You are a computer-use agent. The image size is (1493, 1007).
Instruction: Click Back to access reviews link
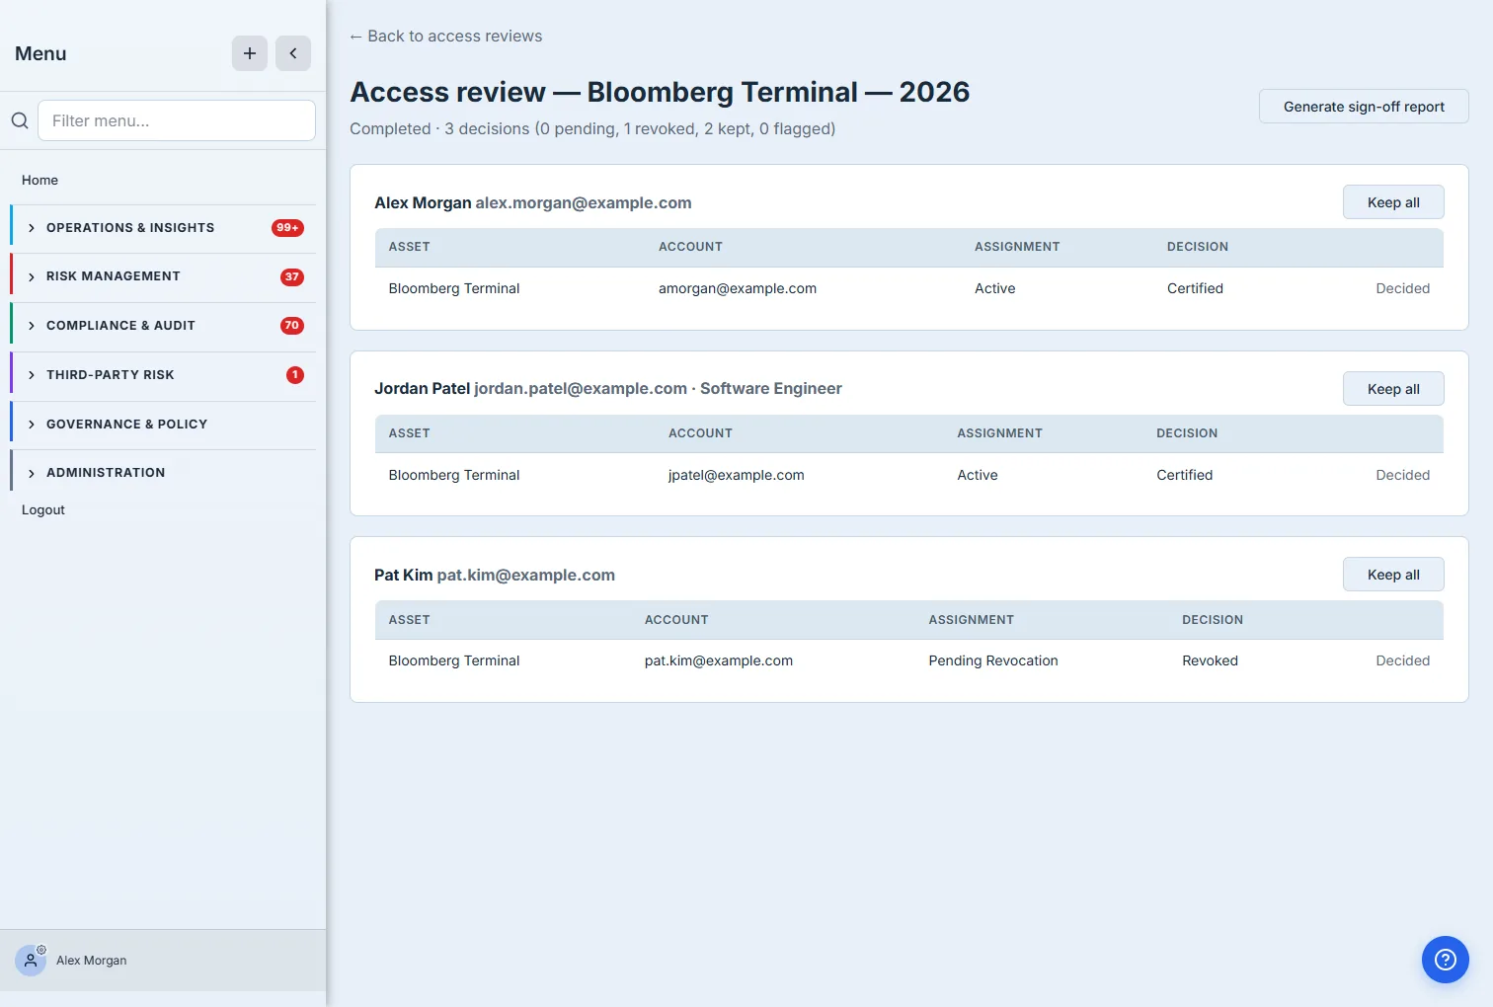tap(446, 36)
